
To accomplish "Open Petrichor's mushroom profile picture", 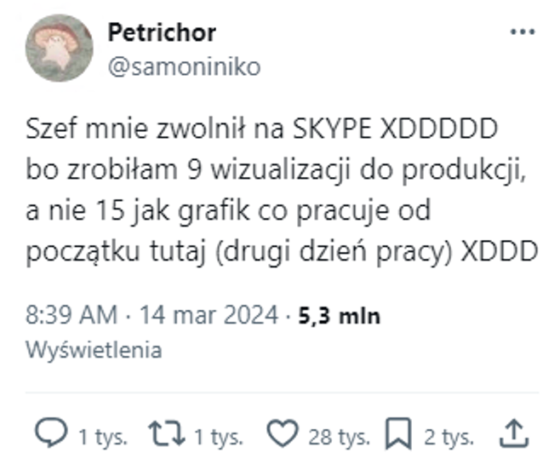I will (x=60, y=48).
